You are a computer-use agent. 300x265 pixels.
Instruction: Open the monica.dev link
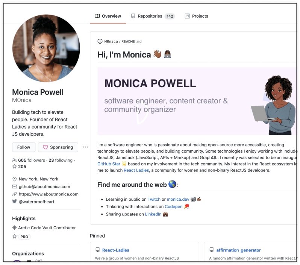[x=178, y=199]
